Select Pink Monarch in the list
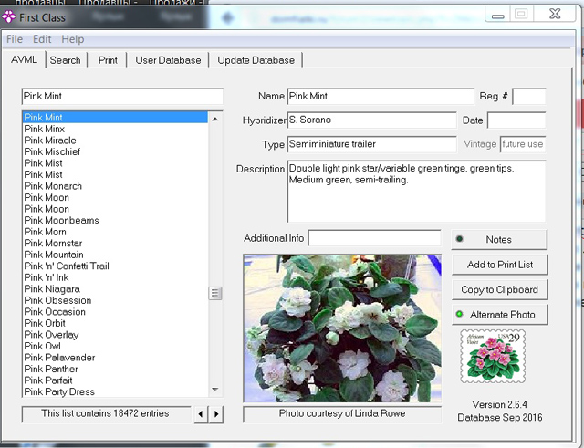The height and width of the screenshot is (448, 584). [115, 186]
